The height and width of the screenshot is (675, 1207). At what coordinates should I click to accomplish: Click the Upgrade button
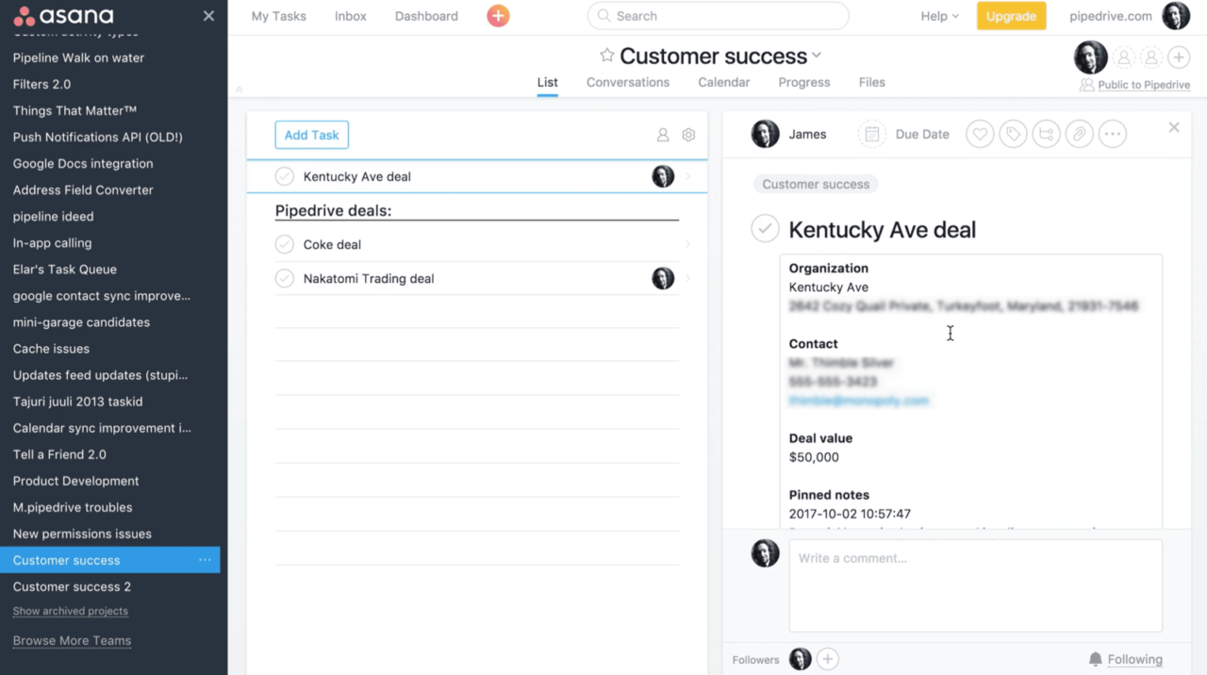1011,16
